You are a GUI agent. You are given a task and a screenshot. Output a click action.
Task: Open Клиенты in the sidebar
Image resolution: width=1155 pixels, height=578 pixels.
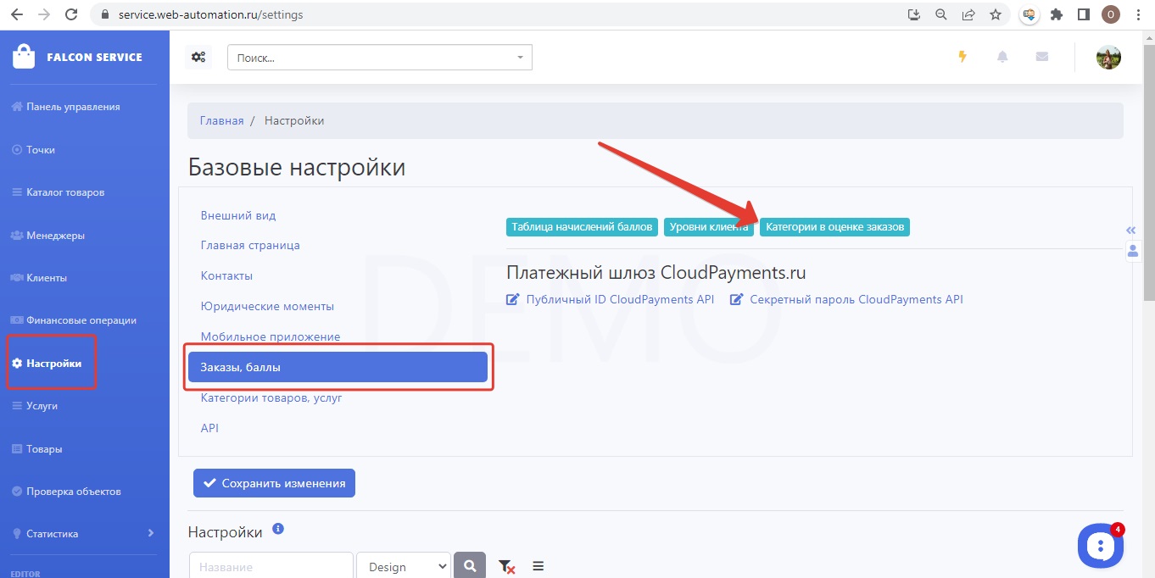pyautogui.click(x=47, y=277)
